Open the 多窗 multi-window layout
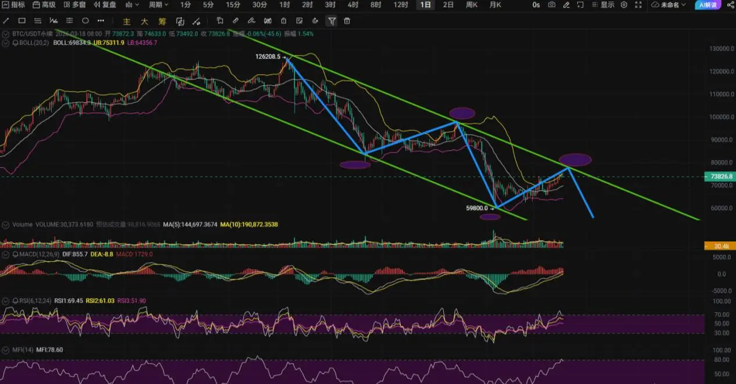Image resolution: width=736 pixels, height=384 pixels. (75, 5)
